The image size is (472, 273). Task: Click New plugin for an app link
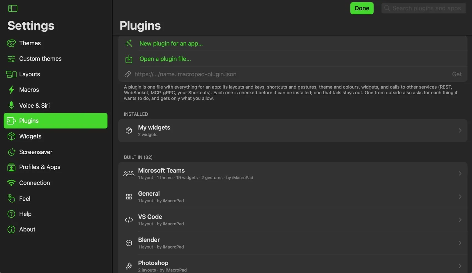(x=171, y=44)
